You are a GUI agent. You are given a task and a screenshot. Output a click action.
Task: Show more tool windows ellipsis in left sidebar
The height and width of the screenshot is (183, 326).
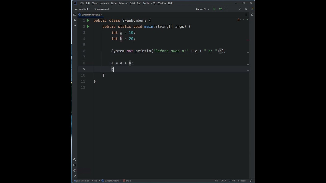75,26
